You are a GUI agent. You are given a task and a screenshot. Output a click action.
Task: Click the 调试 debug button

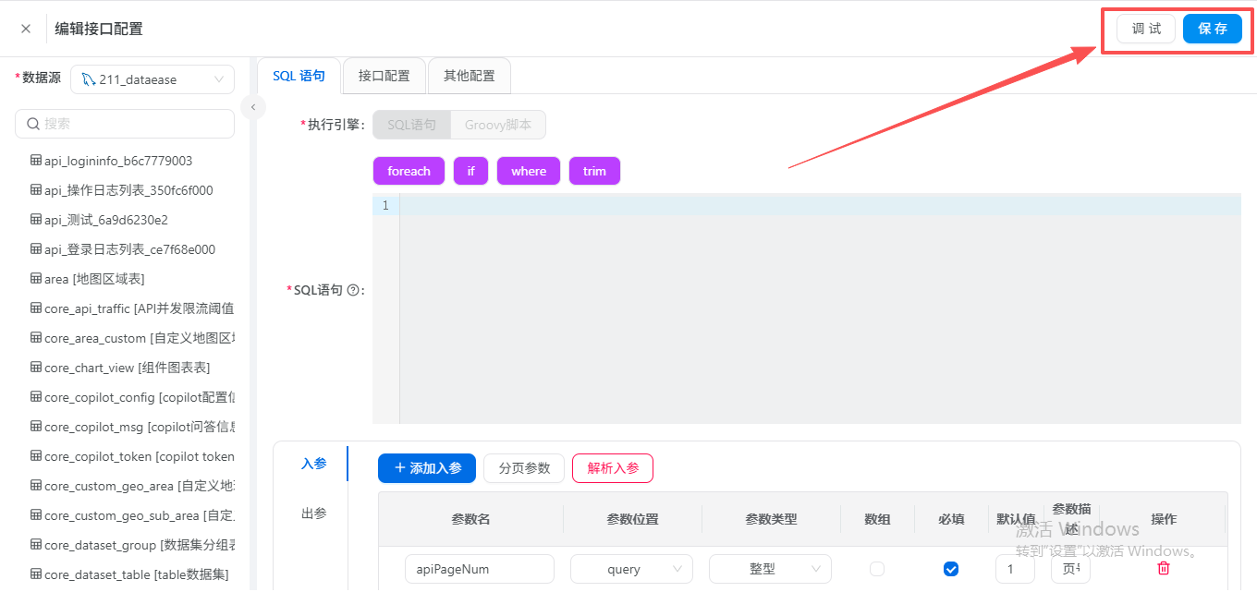[1146, 29]
